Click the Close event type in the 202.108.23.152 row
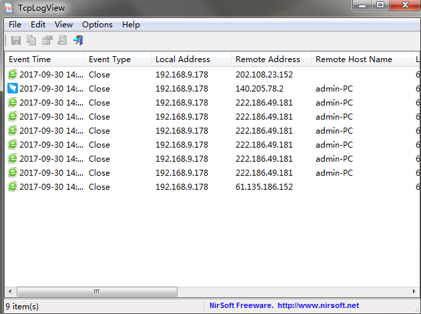421x314 pixels. [x=99, y=74]
